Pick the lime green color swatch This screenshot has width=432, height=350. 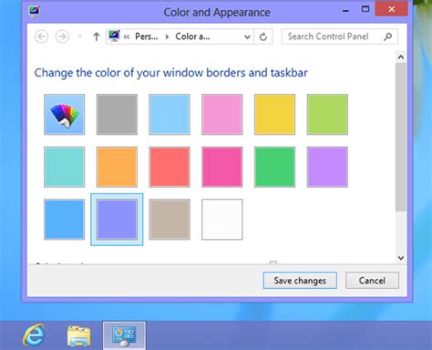(327, 114)
